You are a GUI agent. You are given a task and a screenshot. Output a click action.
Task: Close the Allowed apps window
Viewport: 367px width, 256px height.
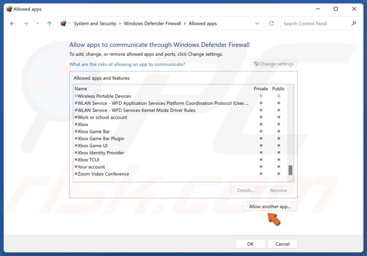click(354, 9)
